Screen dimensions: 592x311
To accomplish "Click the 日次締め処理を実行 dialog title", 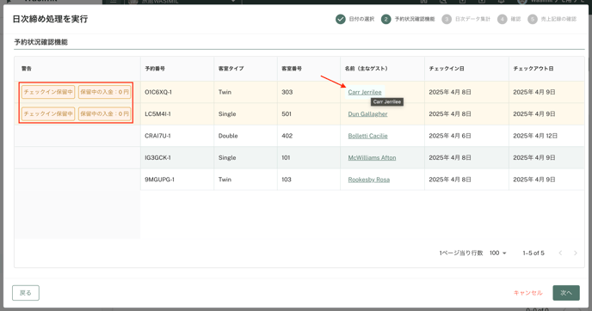I will pos(50,19).
